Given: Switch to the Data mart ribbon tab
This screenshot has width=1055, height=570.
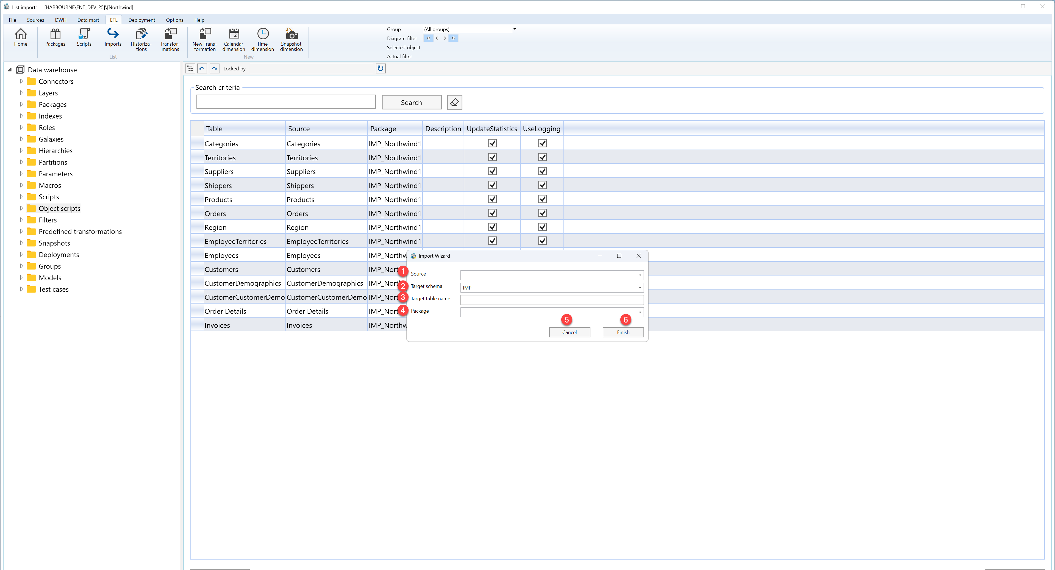Looking at the screenshot, I should (x=88, y=20).
